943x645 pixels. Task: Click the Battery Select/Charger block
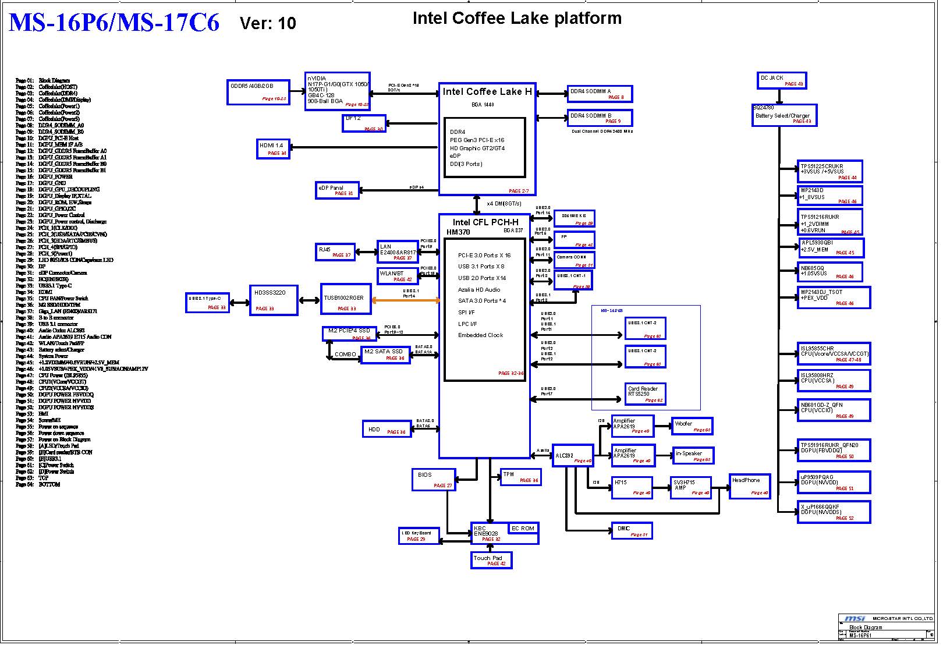[x=784, y=115]
